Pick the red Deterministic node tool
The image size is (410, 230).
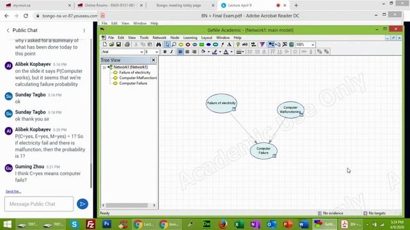click(188, 45)
